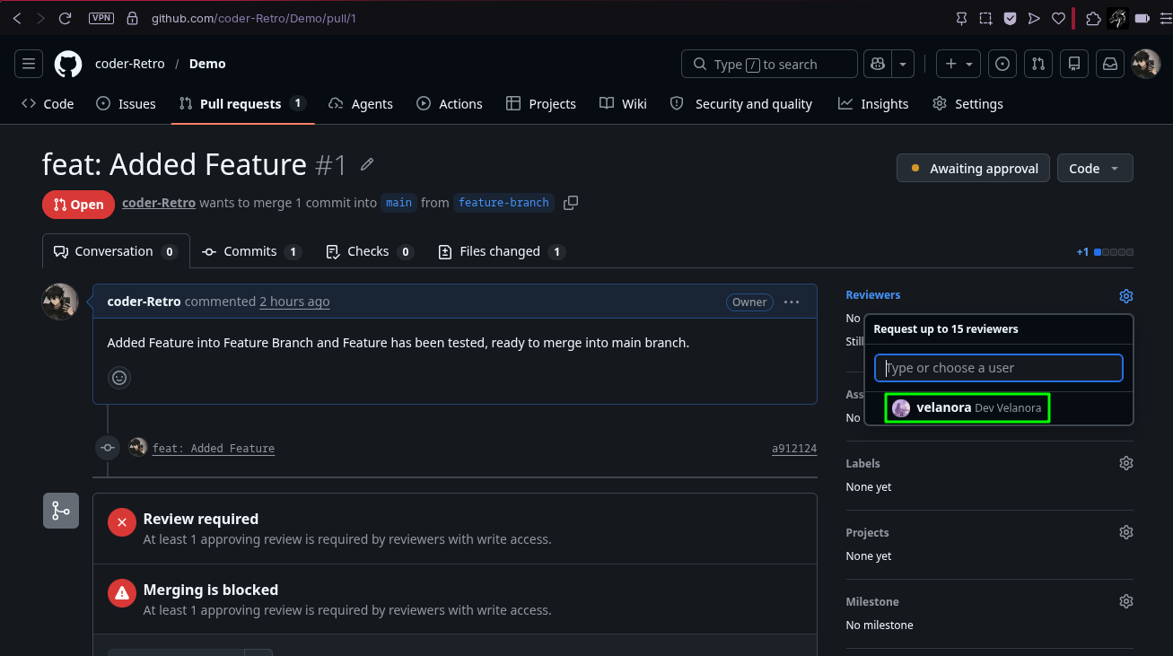
Task: Open commit hash a912124
Action: coord(794,448)
